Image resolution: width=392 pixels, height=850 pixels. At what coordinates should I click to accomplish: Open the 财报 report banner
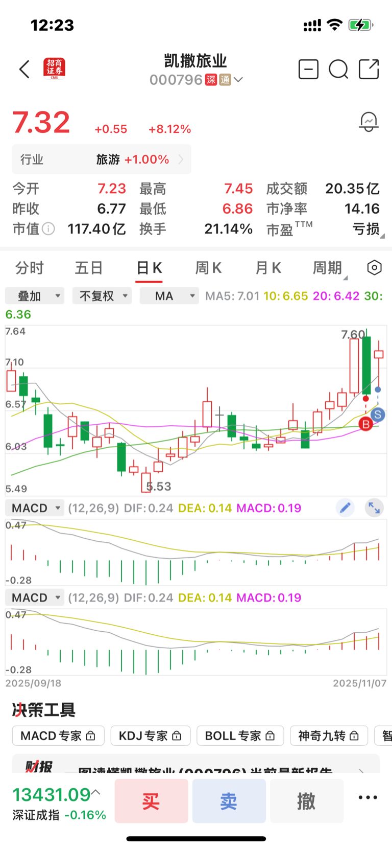click(196, 764)
